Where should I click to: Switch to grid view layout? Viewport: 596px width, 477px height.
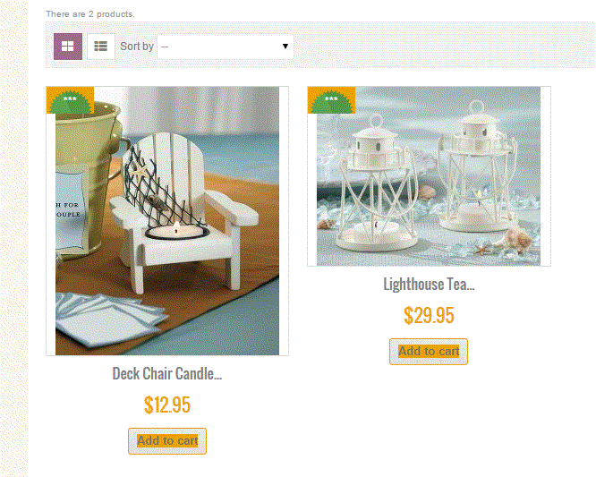68,47
